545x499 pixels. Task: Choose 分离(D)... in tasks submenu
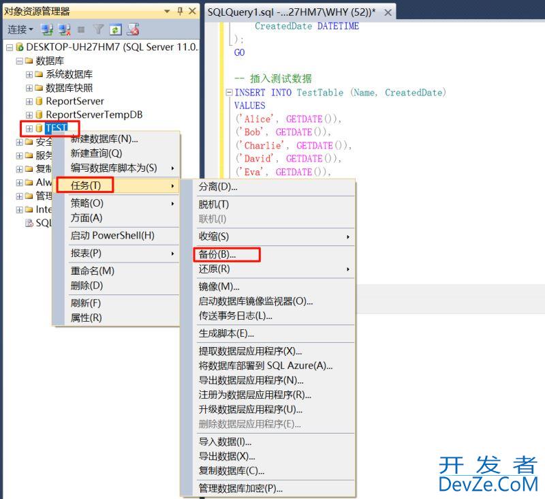pyautogui.click(x=268, y=187)
